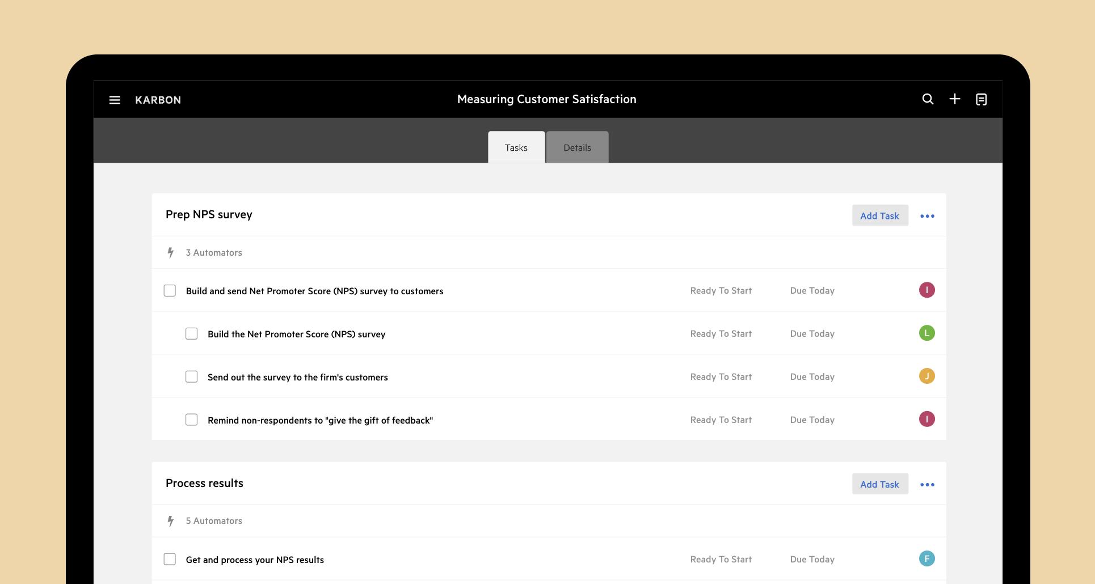Viewport: 1095px width, 584px height.
Task: Click Add Task in Prep NPS survey section
Action: 880,215
